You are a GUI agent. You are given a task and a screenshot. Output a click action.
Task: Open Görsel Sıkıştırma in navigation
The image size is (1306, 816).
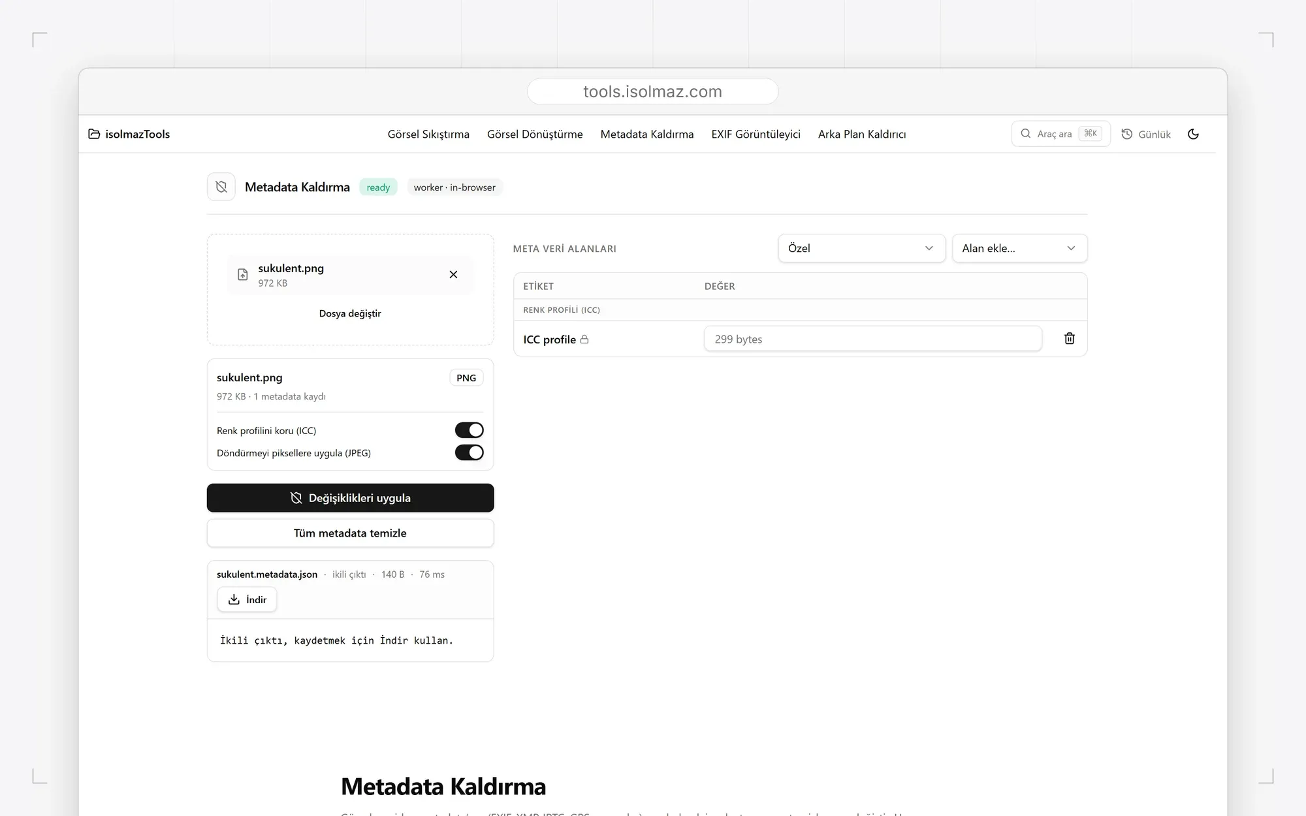coord(428,134)
